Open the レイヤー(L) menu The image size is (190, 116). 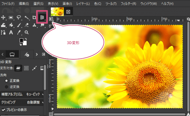tap(83, 3)
